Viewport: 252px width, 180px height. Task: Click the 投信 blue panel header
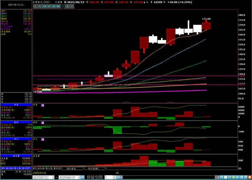pos(16,122)
